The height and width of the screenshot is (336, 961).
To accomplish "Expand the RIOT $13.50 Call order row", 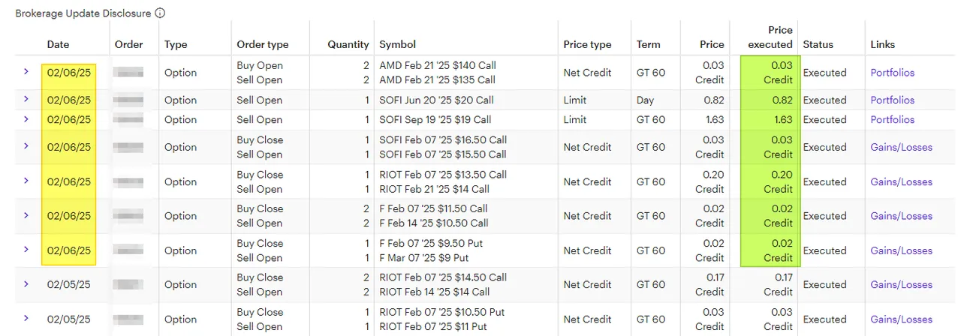I will click(x=26, y=181).
